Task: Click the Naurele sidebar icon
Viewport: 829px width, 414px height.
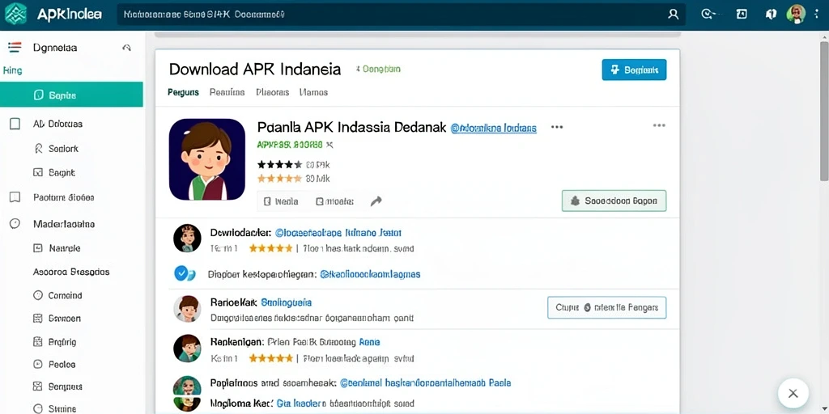Action: (38, 247)
